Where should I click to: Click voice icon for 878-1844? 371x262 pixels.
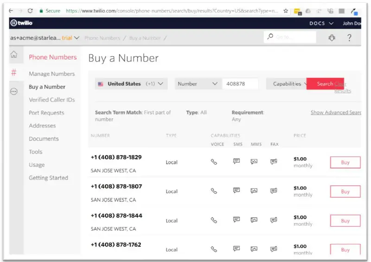[x=214, y=220]
